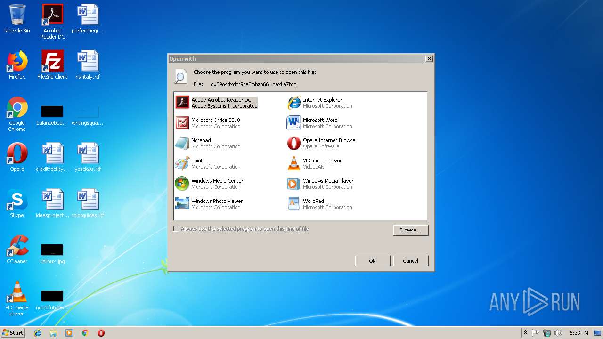The image size is (603, 339).
Task: Select WordPad from the program list
Action: [x=319, y=204]
